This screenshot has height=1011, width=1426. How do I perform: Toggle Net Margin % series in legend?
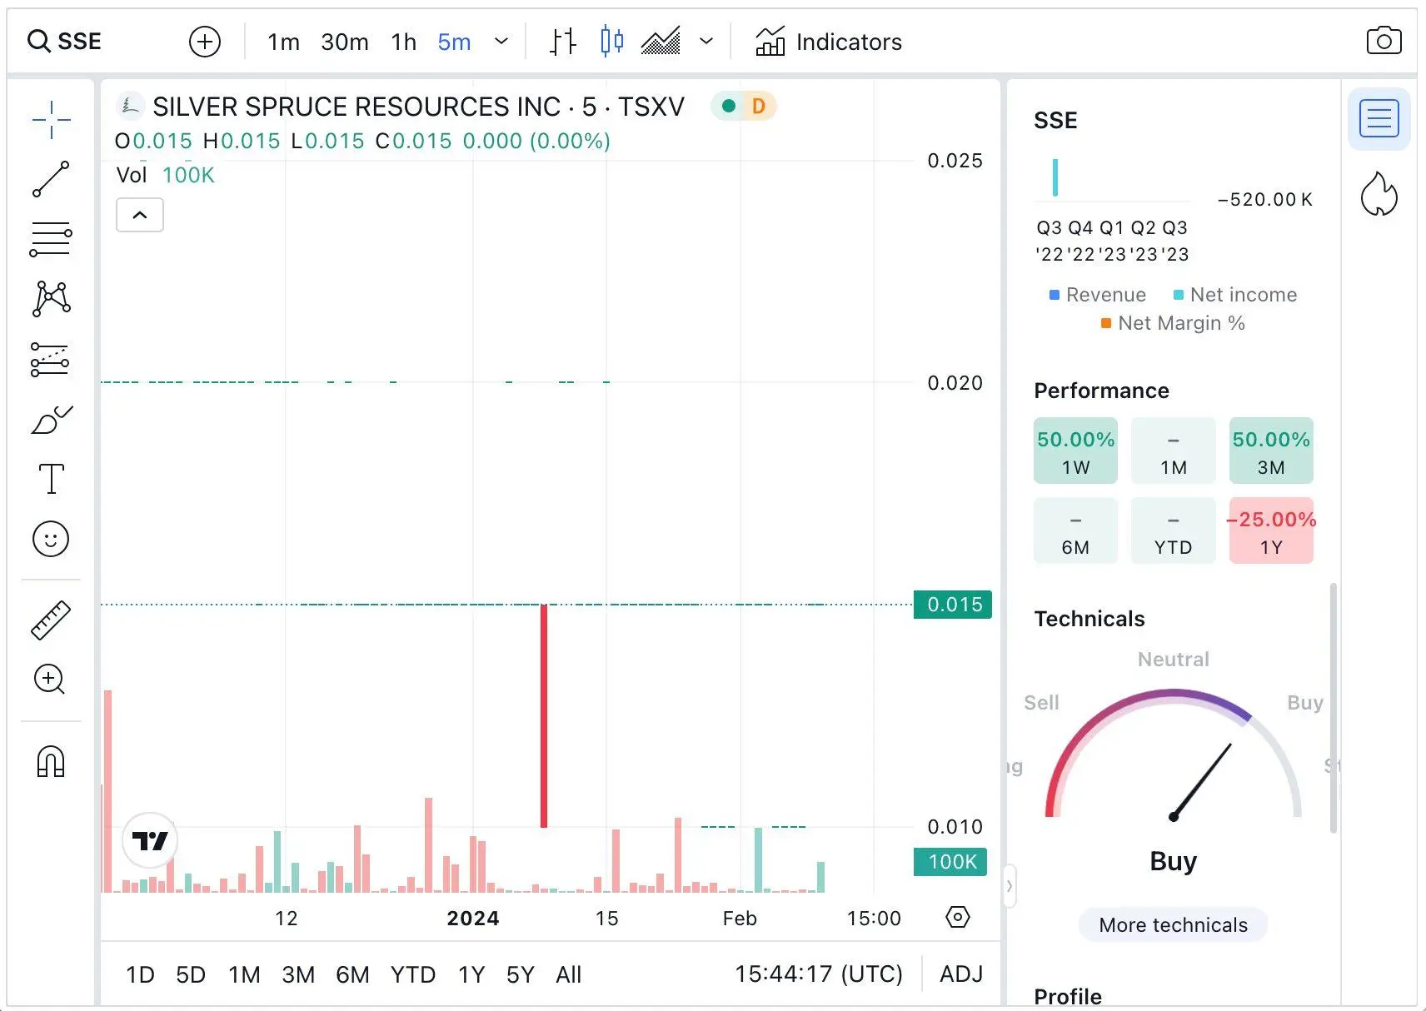tap(1173, 323)
